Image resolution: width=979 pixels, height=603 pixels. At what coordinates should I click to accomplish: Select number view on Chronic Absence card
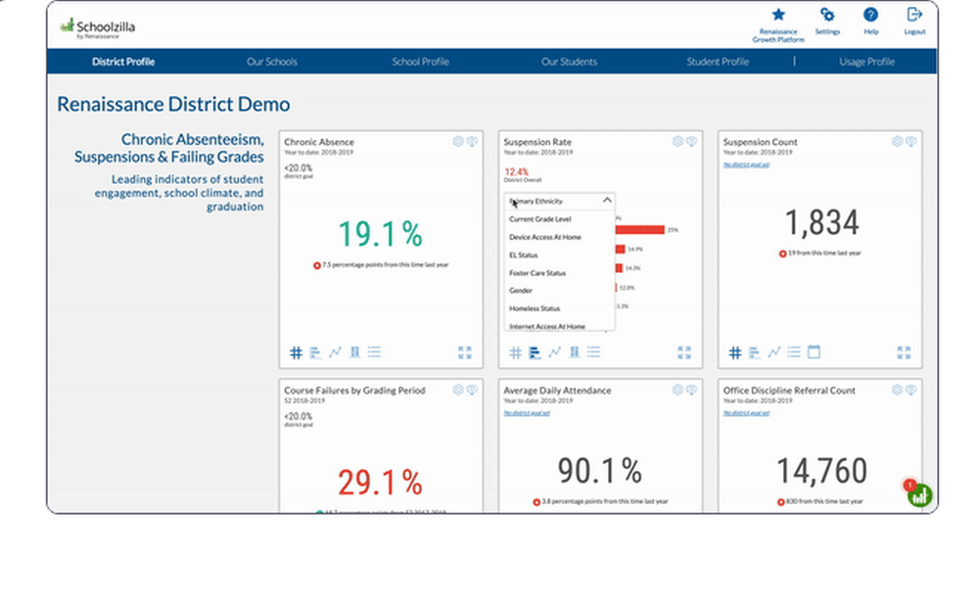point(296,352)
